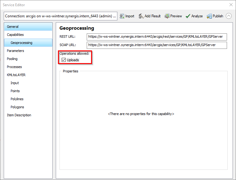236x180 pixels.
Task: Open the Input parameter item
Action: tap(15, 83)
